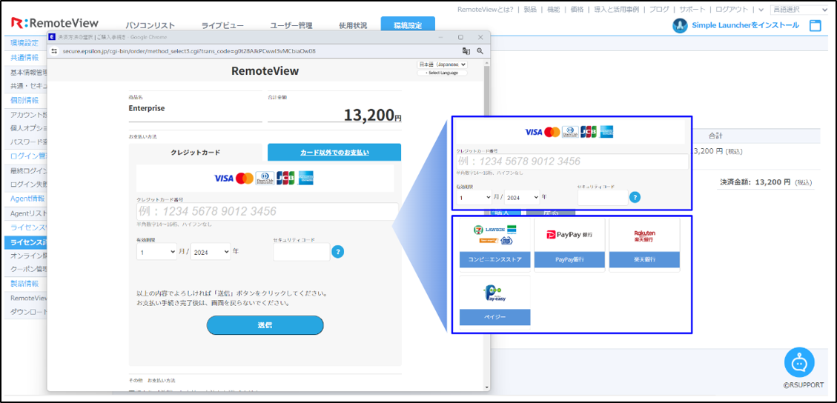This screenshot has height=403, width=837.
Task: Expand the chevron next to ログアウト
Action: click(760, 10)
